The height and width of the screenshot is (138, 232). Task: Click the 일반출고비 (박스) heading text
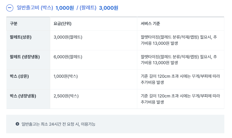[35, 8]
